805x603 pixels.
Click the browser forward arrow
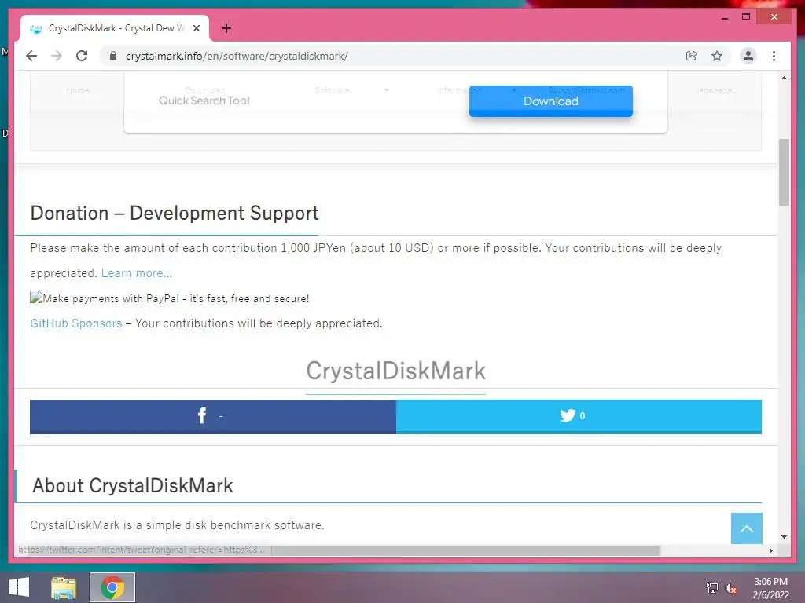pyautogui.click(x=57, y=56)
